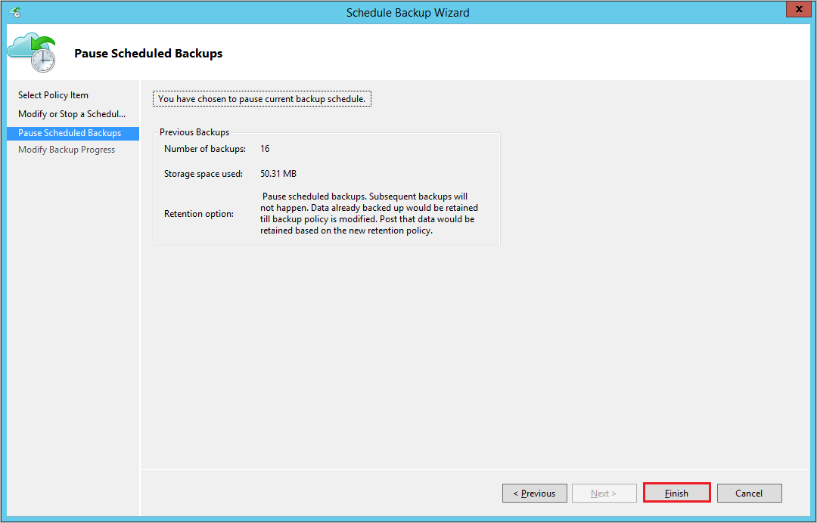Image resolution: width=817 pixels, height=523 pixels.
Task: Select the pause confirmation message text
Action: (262, 98)
